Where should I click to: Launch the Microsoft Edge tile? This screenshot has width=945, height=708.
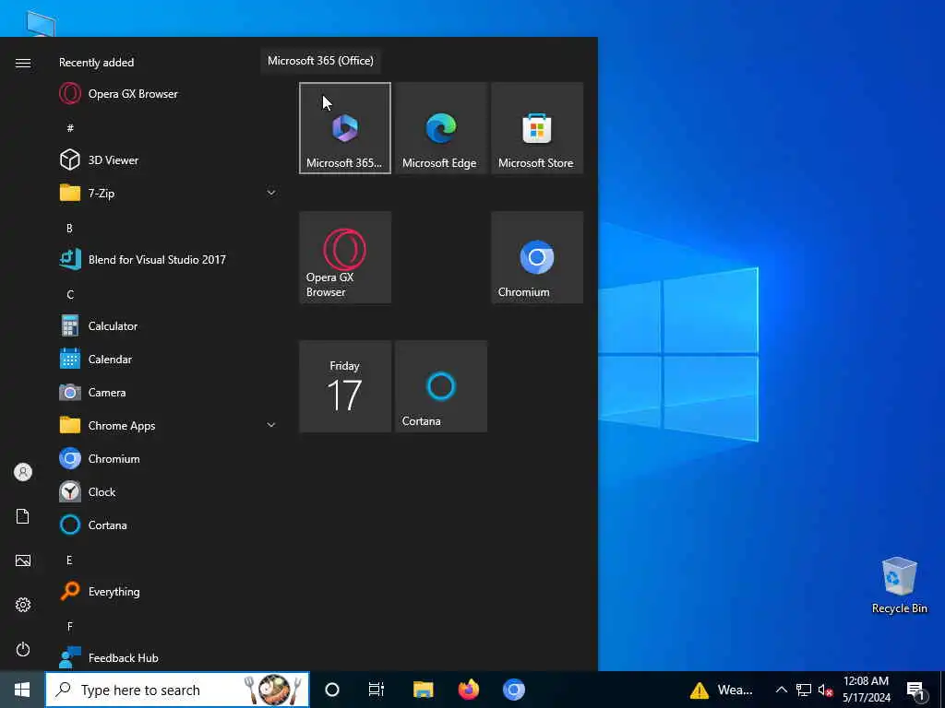point(440,128)
